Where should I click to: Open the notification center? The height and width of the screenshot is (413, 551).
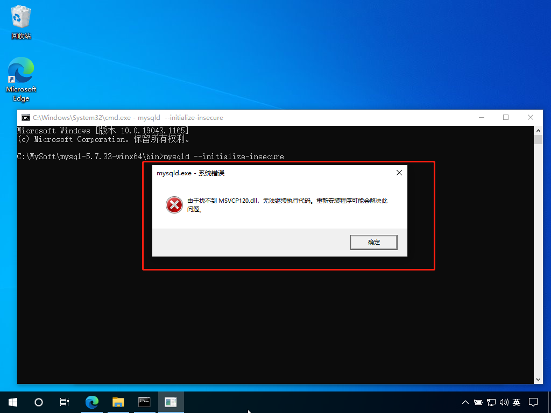point(533,402)
